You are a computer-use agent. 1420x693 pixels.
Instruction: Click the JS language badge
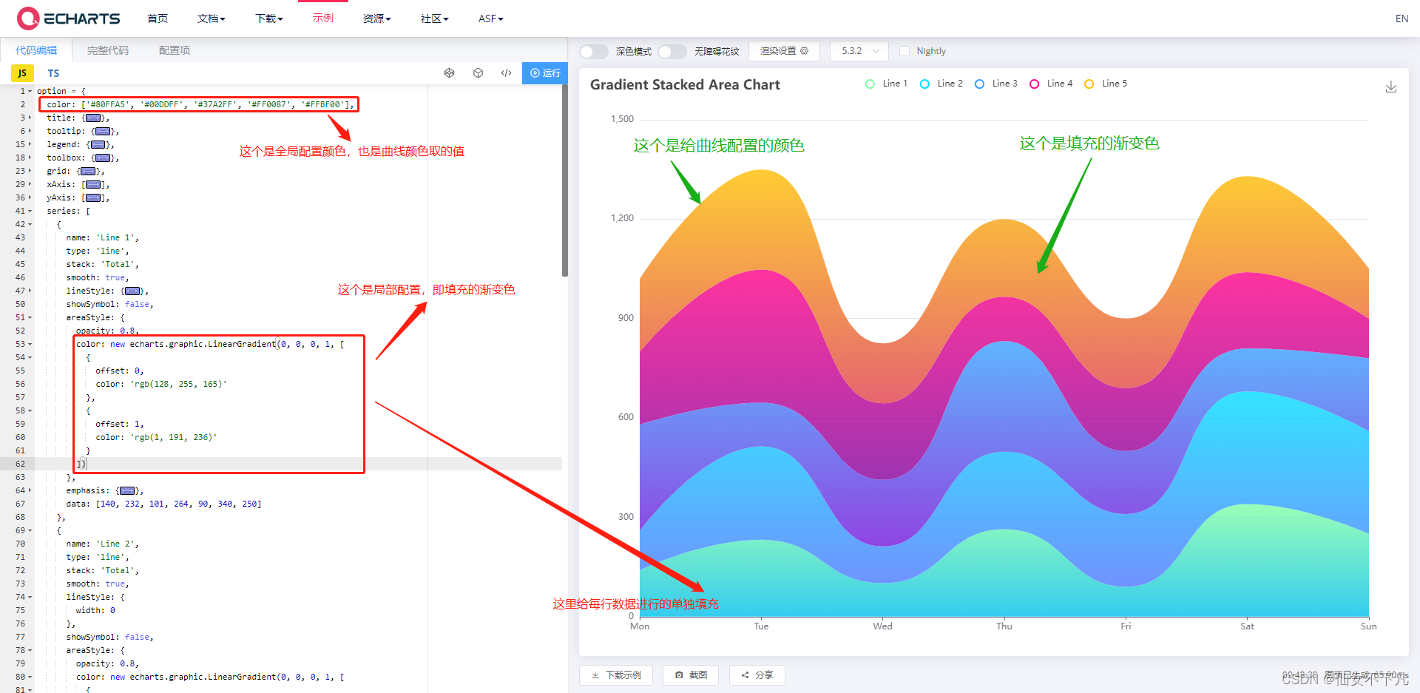click(x=22, y=73)
